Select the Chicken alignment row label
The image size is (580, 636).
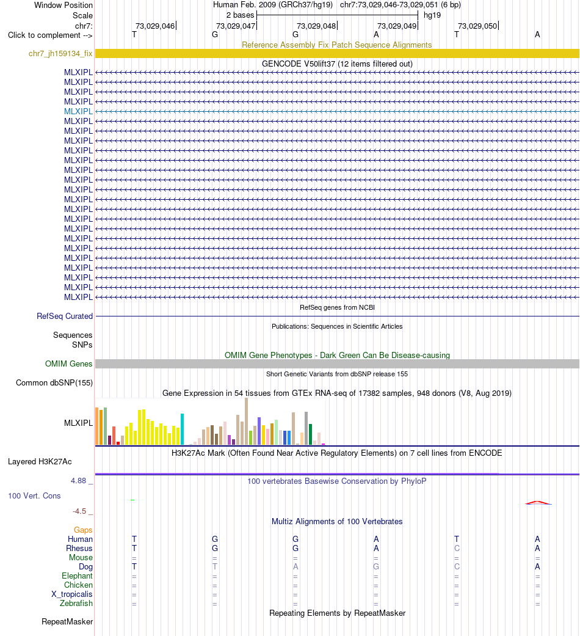pos(78,585)
